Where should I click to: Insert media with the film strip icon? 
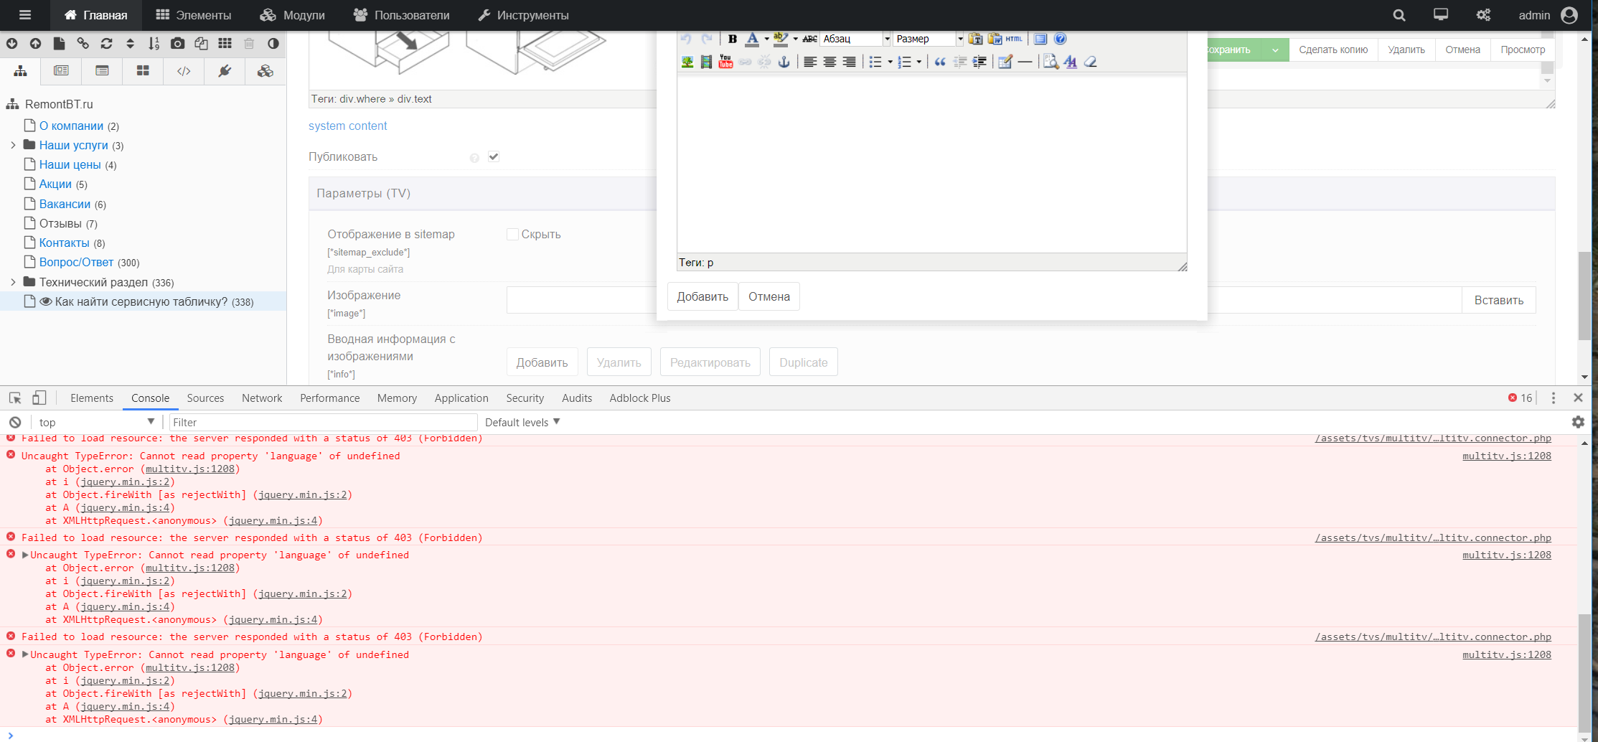point(706,62)
